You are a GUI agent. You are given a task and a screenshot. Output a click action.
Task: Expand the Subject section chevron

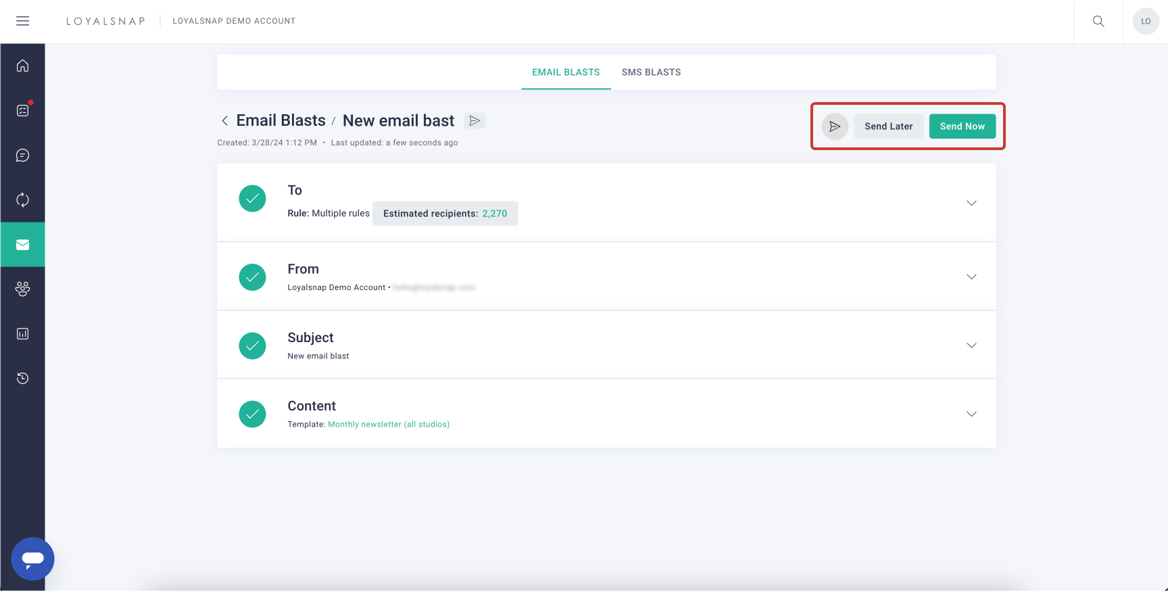tap(971, 345)
